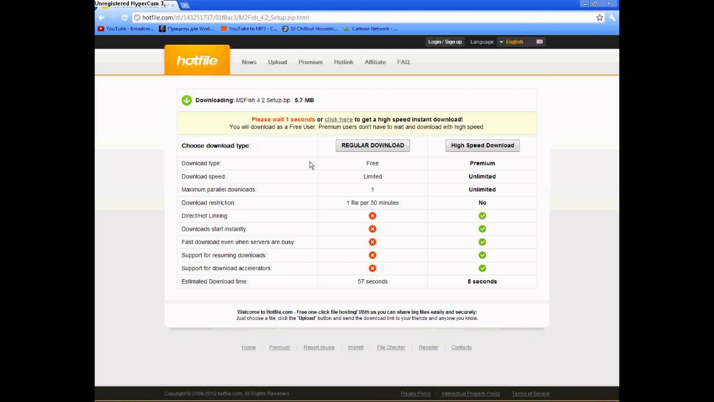Click the browser back arrow
The width and height of the screenshot is (714, 402).
pos(101,17)
